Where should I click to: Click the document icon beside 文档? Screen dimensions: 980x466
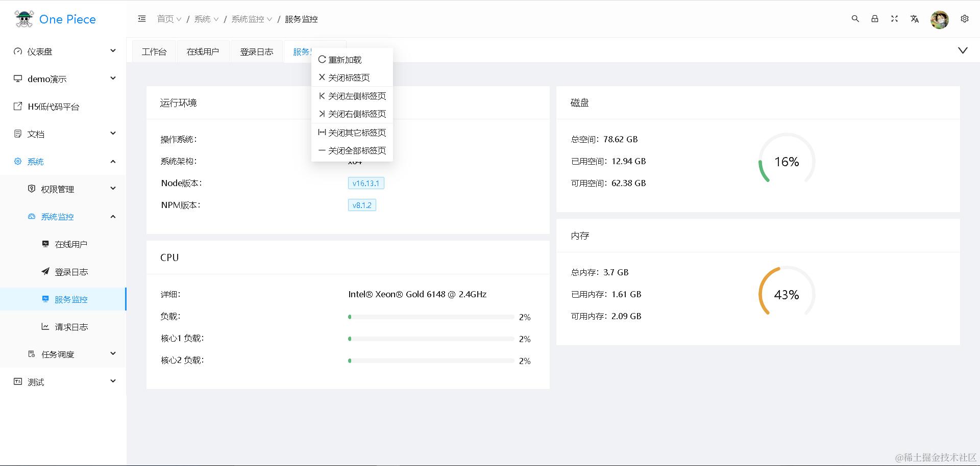(x=18, y=134)
